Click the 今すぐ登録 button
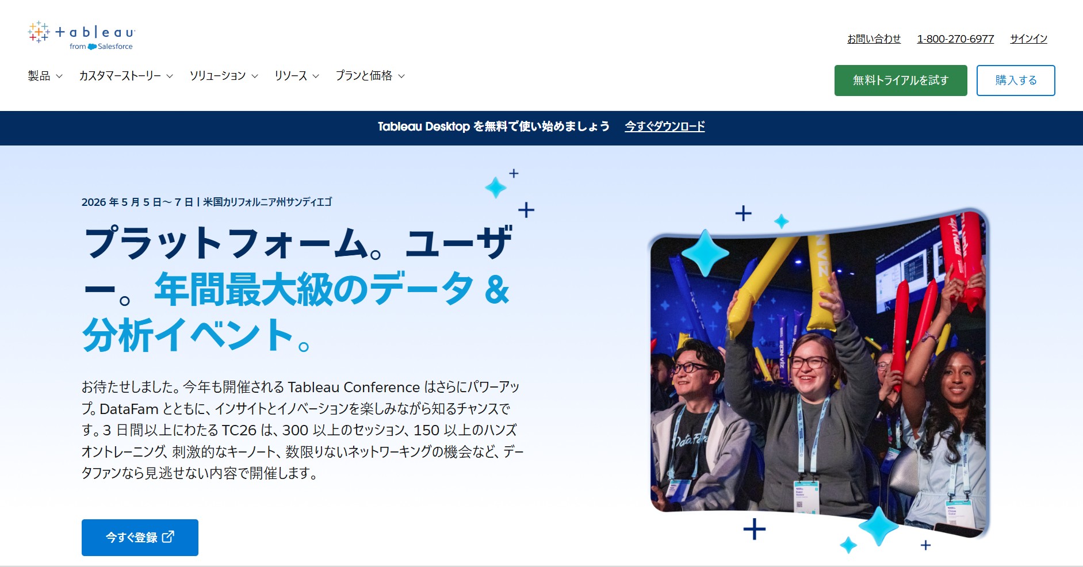The image size is (1083, 567). pyautogui.click(x=140, y=538)
